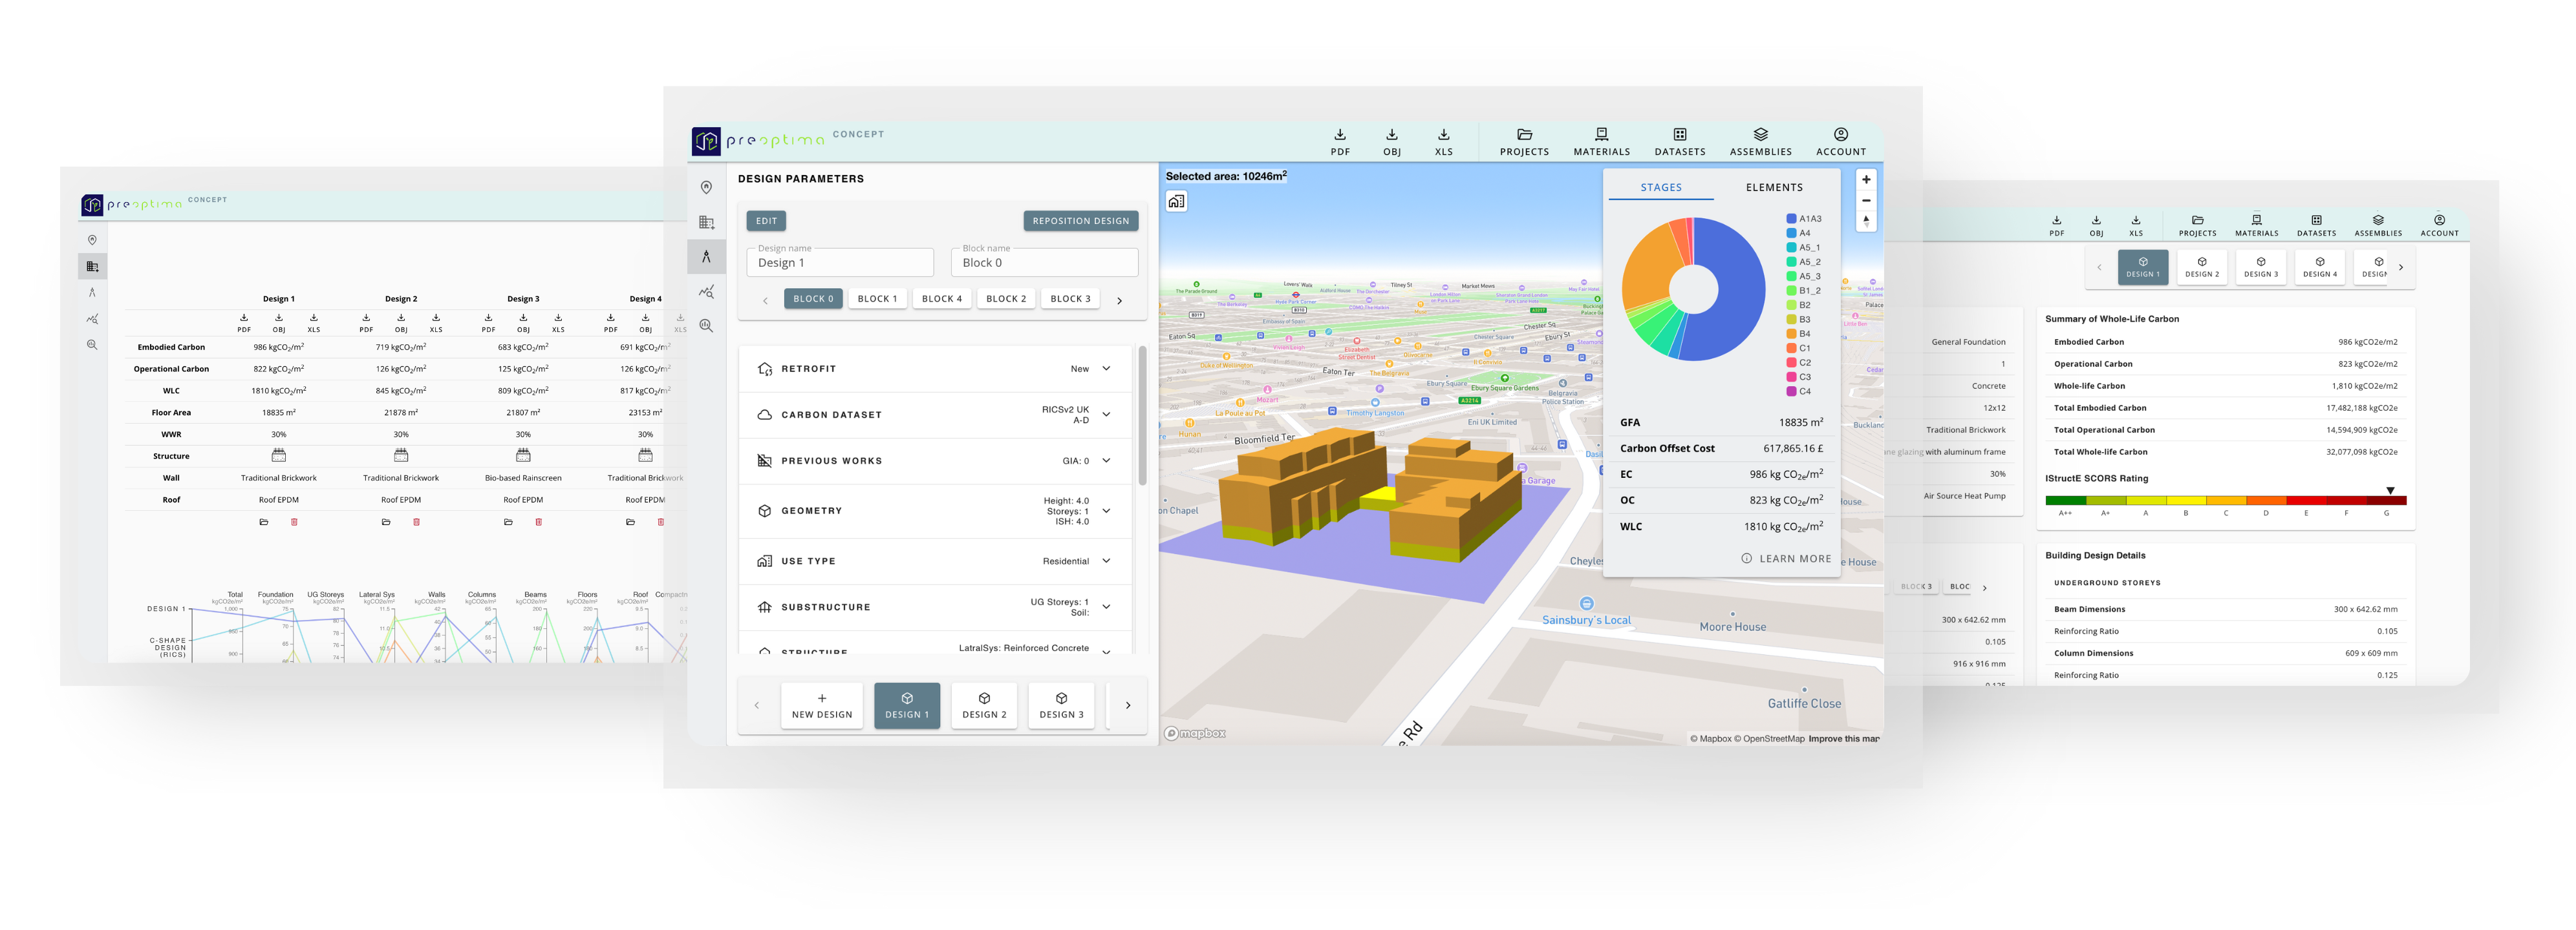Screen dimensions: 2576x930
Task: Switch to the Elements tab in the chart panel
Action: coord(1774,188)
